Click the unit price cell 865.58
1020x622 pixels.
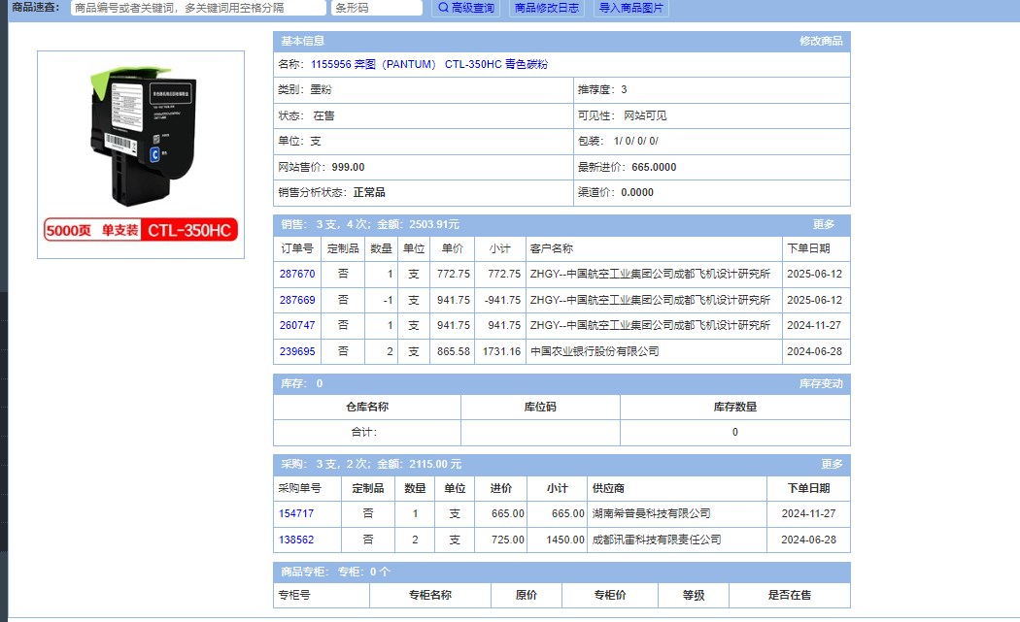point(454,351)
